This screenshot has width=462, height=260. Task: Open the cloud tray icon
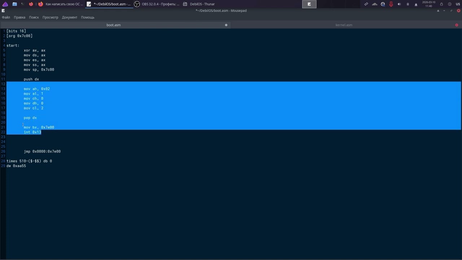pos(374,4)
